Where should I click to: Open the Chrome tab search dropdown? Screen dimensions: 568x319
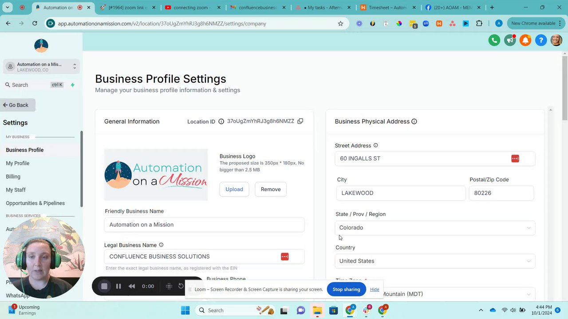tap(8, 8)
